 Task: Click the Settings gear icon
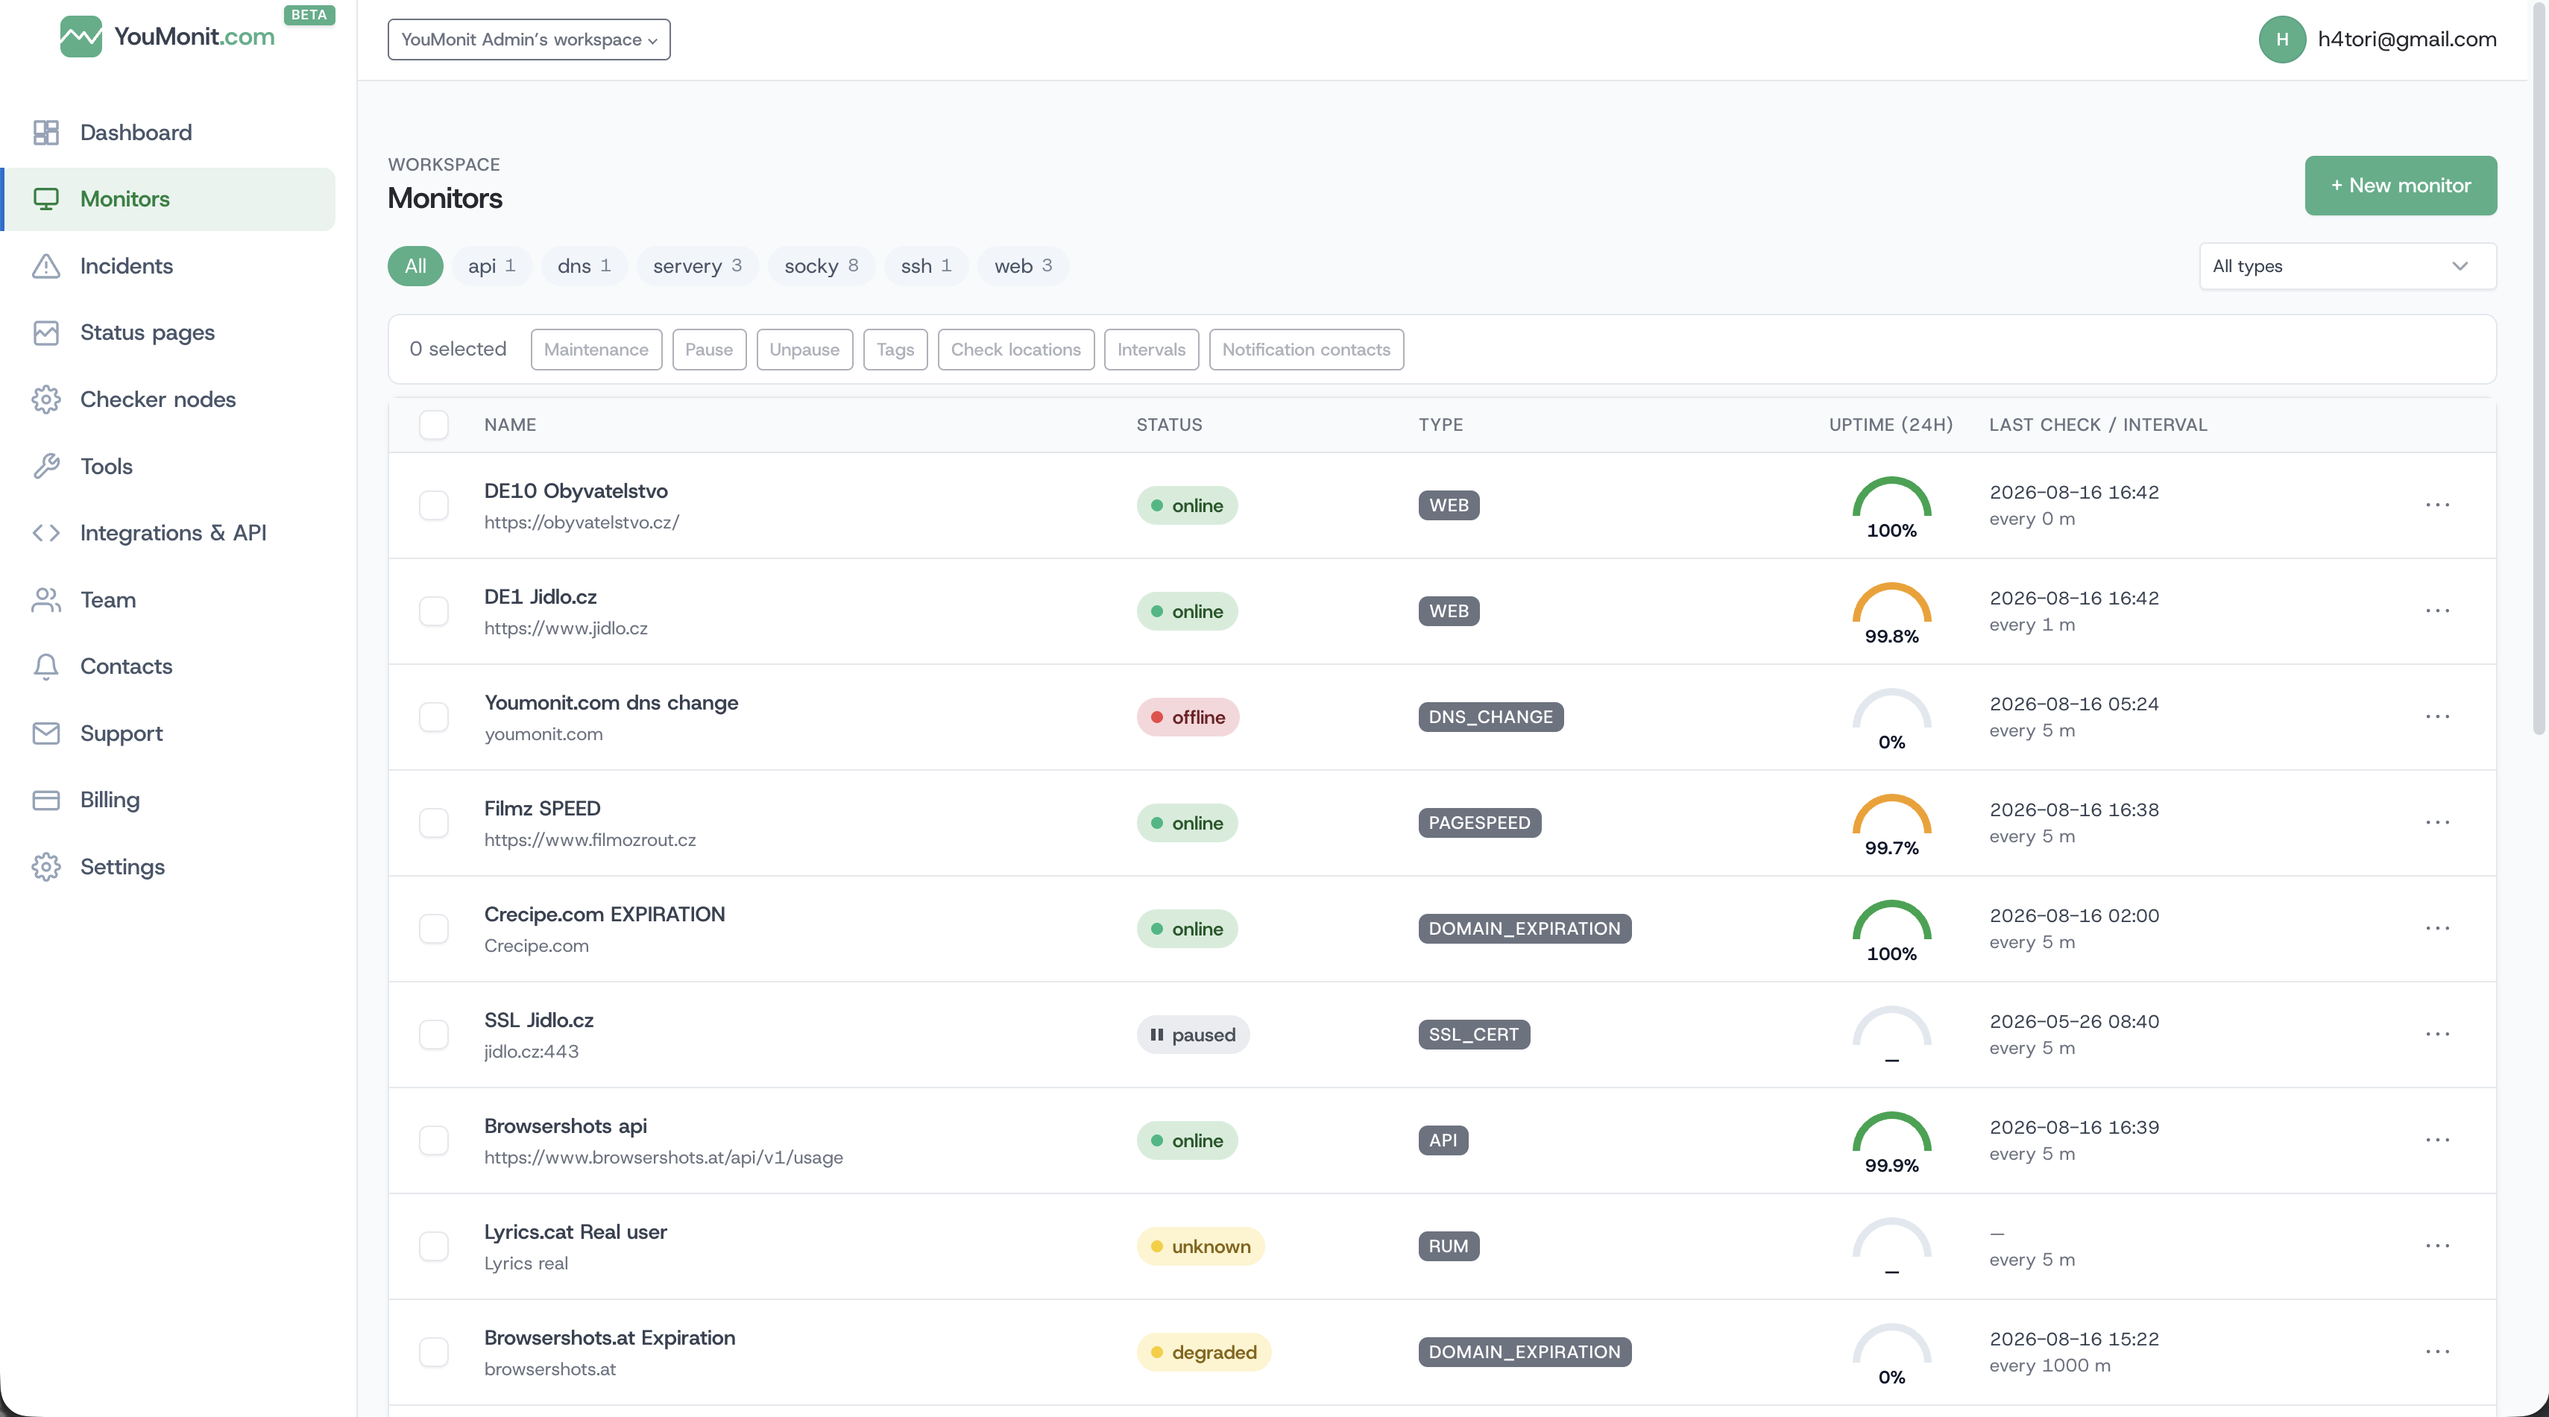(45, 867)
